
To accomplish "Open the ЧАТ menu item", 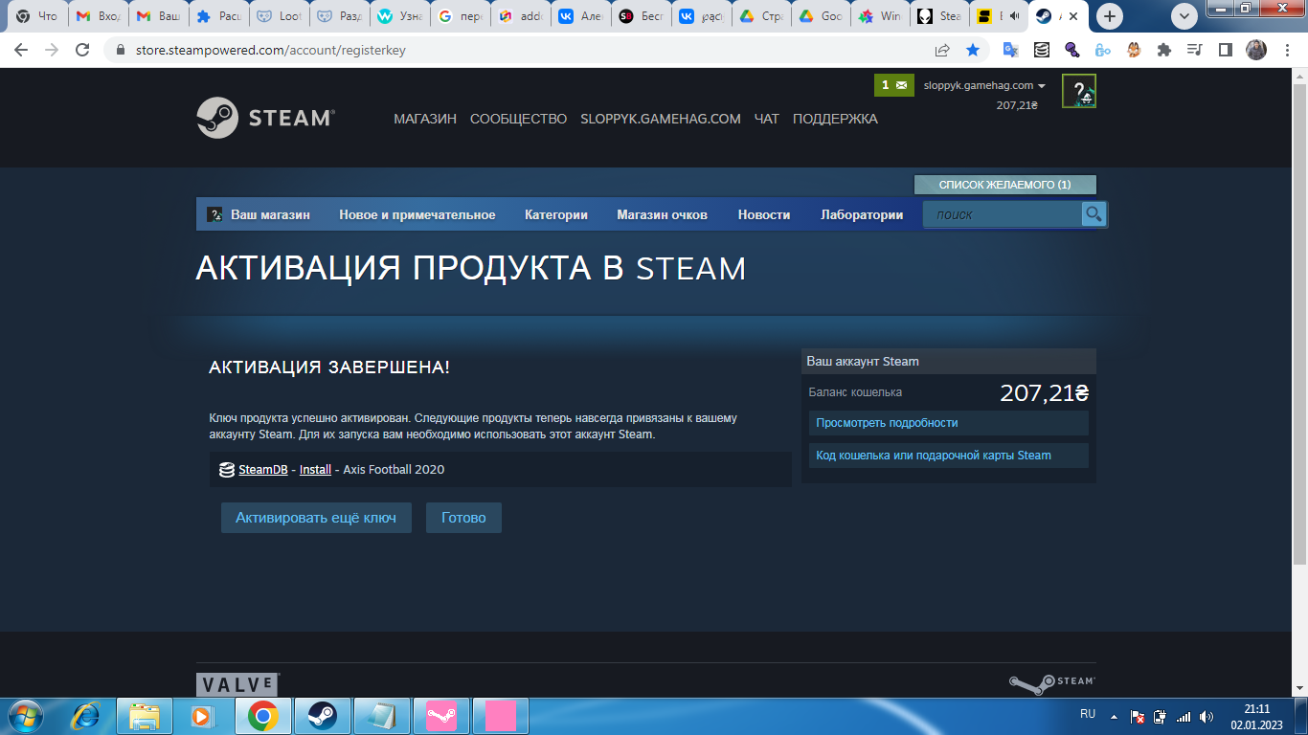I will 767,119.
